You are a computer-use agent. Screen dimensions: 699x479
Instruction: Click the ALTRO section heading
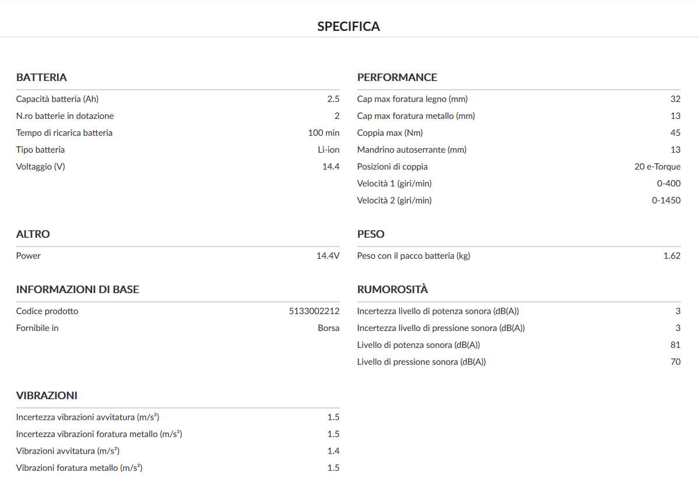(33, 234)
